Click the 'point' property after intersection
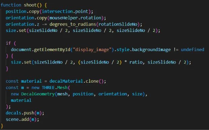Screen dimensions: 209x130 click(81, 11)
